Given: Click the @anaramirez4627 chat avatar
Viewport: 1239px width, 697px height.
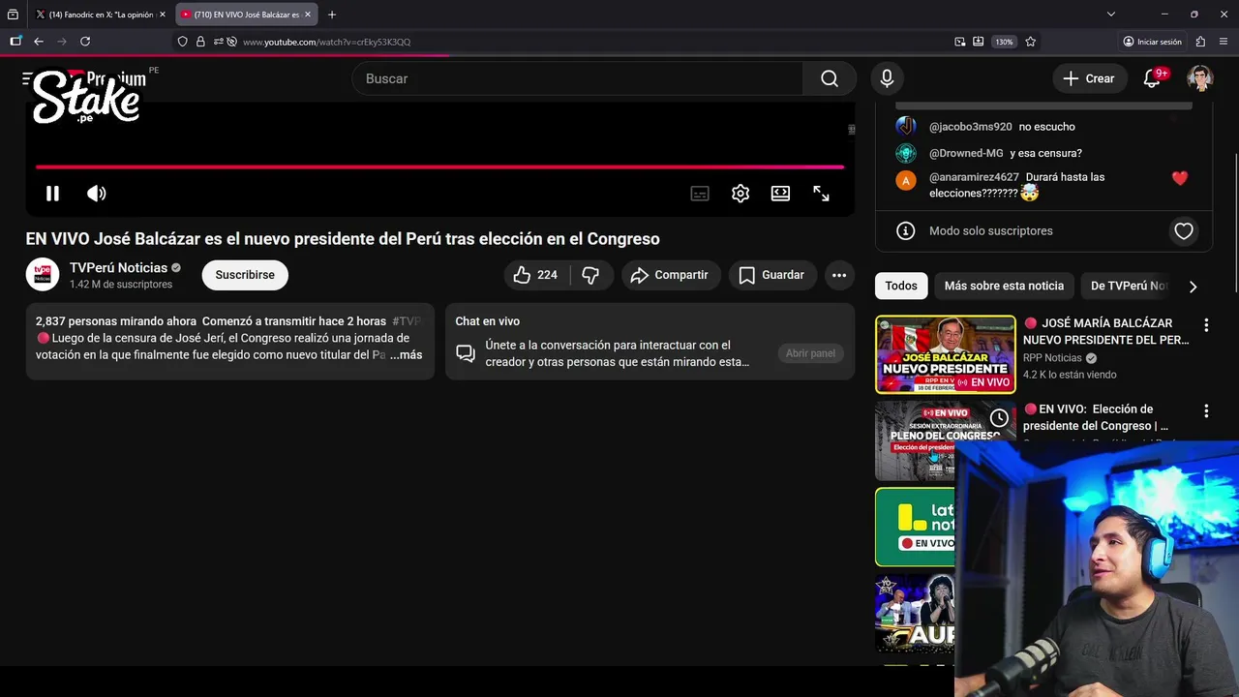Looking at the screenshot, I should [x=906, y=180].
